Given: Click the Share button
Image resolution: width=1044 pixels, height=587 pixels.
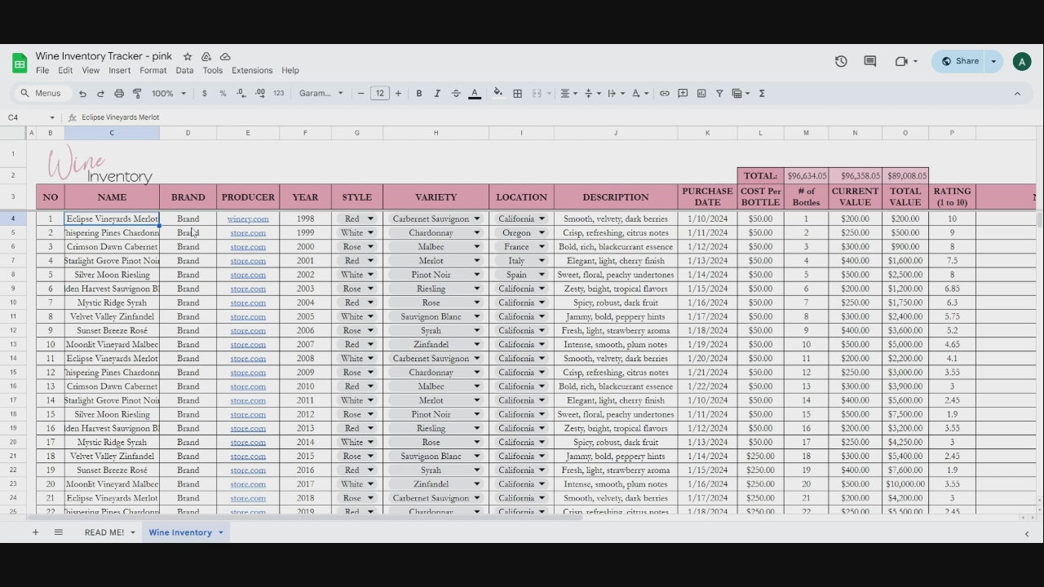Looking at the screenshot, I should coord(960,61).
